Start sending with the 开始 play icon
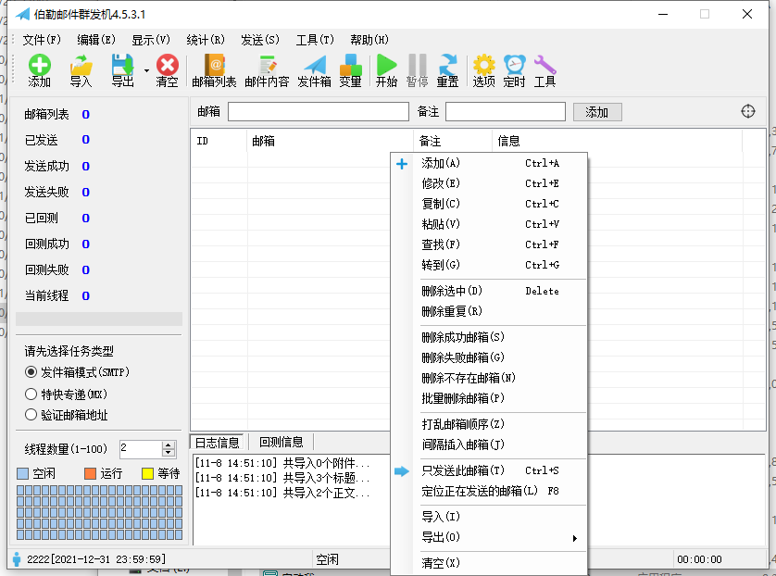The height and width of the screenshot is (576, 776). point(386,70)
